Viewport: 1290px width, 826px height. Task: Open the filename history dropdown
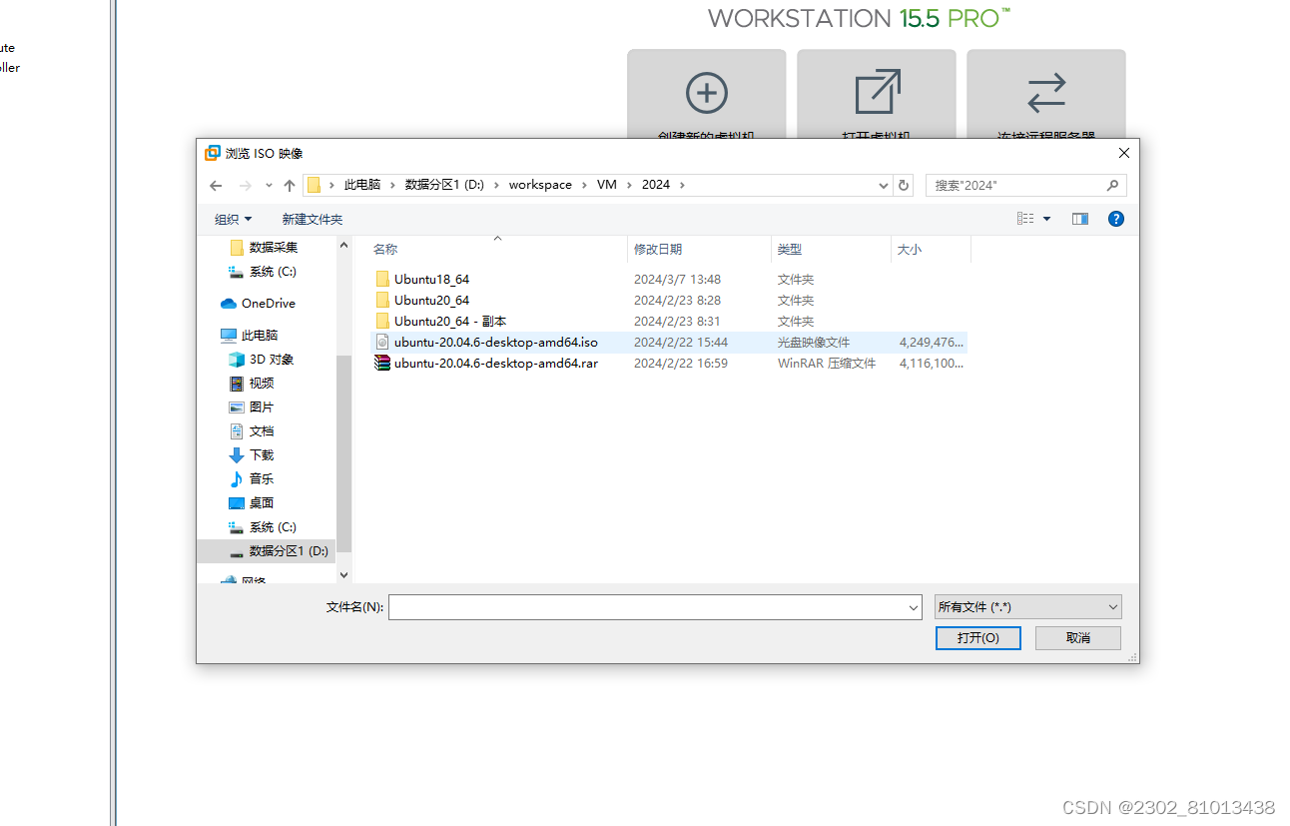click(914, 606)
